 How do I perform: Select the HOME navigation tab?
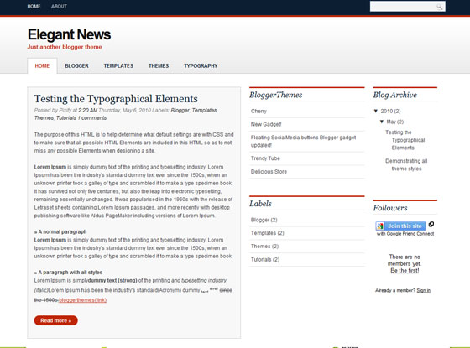point(42,66)
